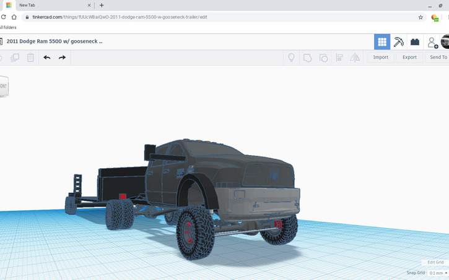The image size is (449, 280).
Task: Ungroup the selected shapes
Action: click(x=323, y=57)
